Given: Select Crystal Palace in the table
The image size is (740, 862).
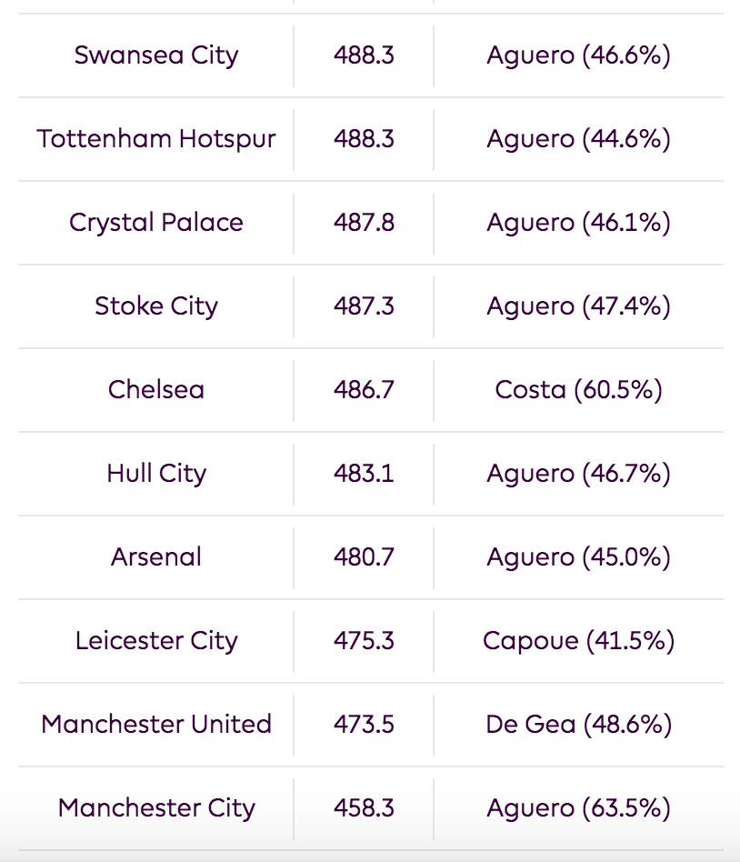Looking at the screenshot, I should click(x=156, y=223).
